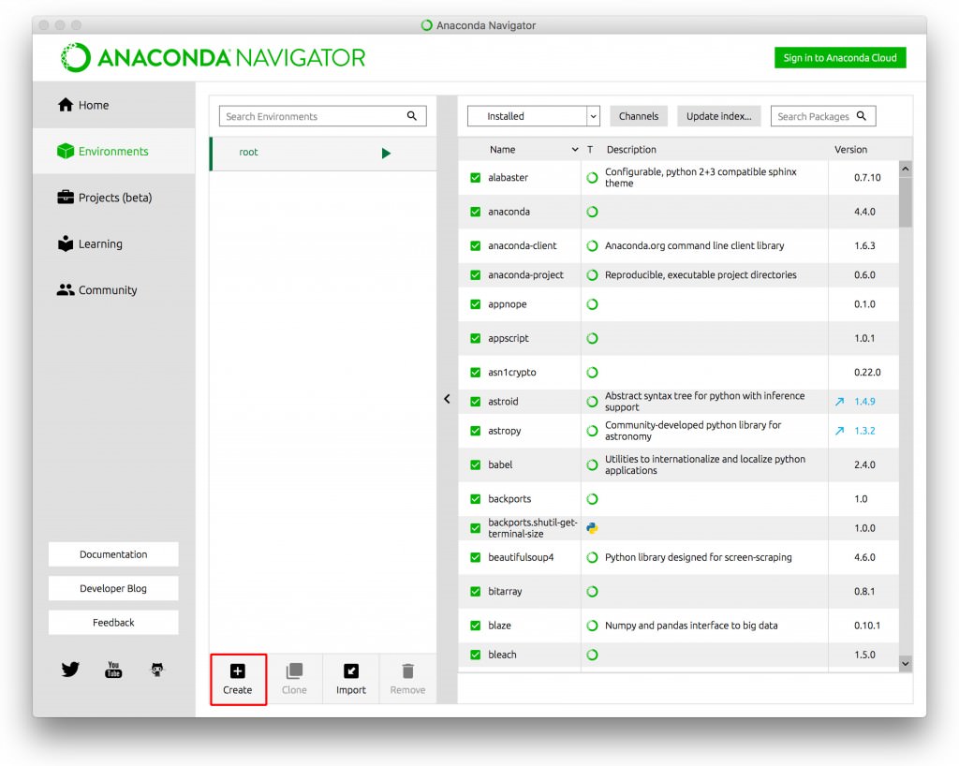Viewport: 959px width, 766px height.
Task: Click Sign in to Anaconda Cloud
Action: [840, 57]
